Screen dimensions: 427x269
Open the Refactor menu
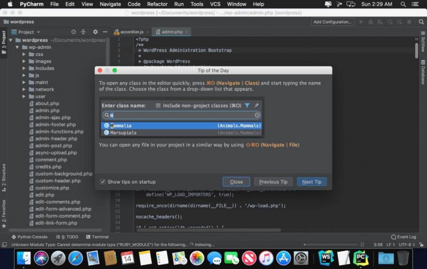157,4
